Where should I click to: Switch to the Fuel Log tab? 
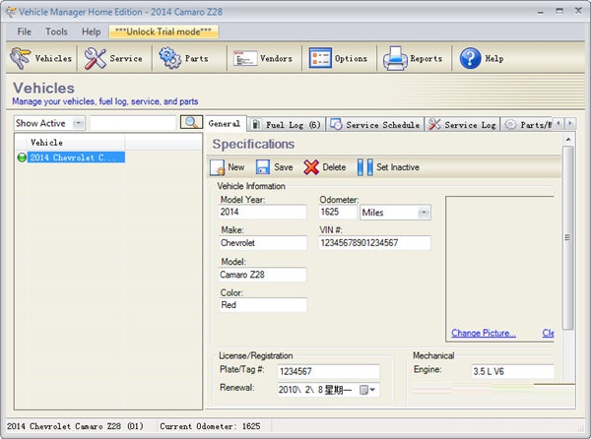click(x=285, y=124)
